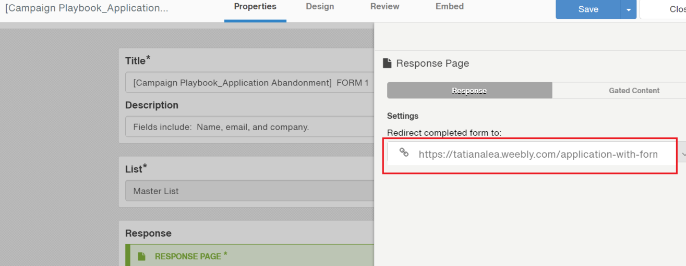Screen dimensions: 686x266
Task: Open the Master List dropdown
Action: (249, 191)
